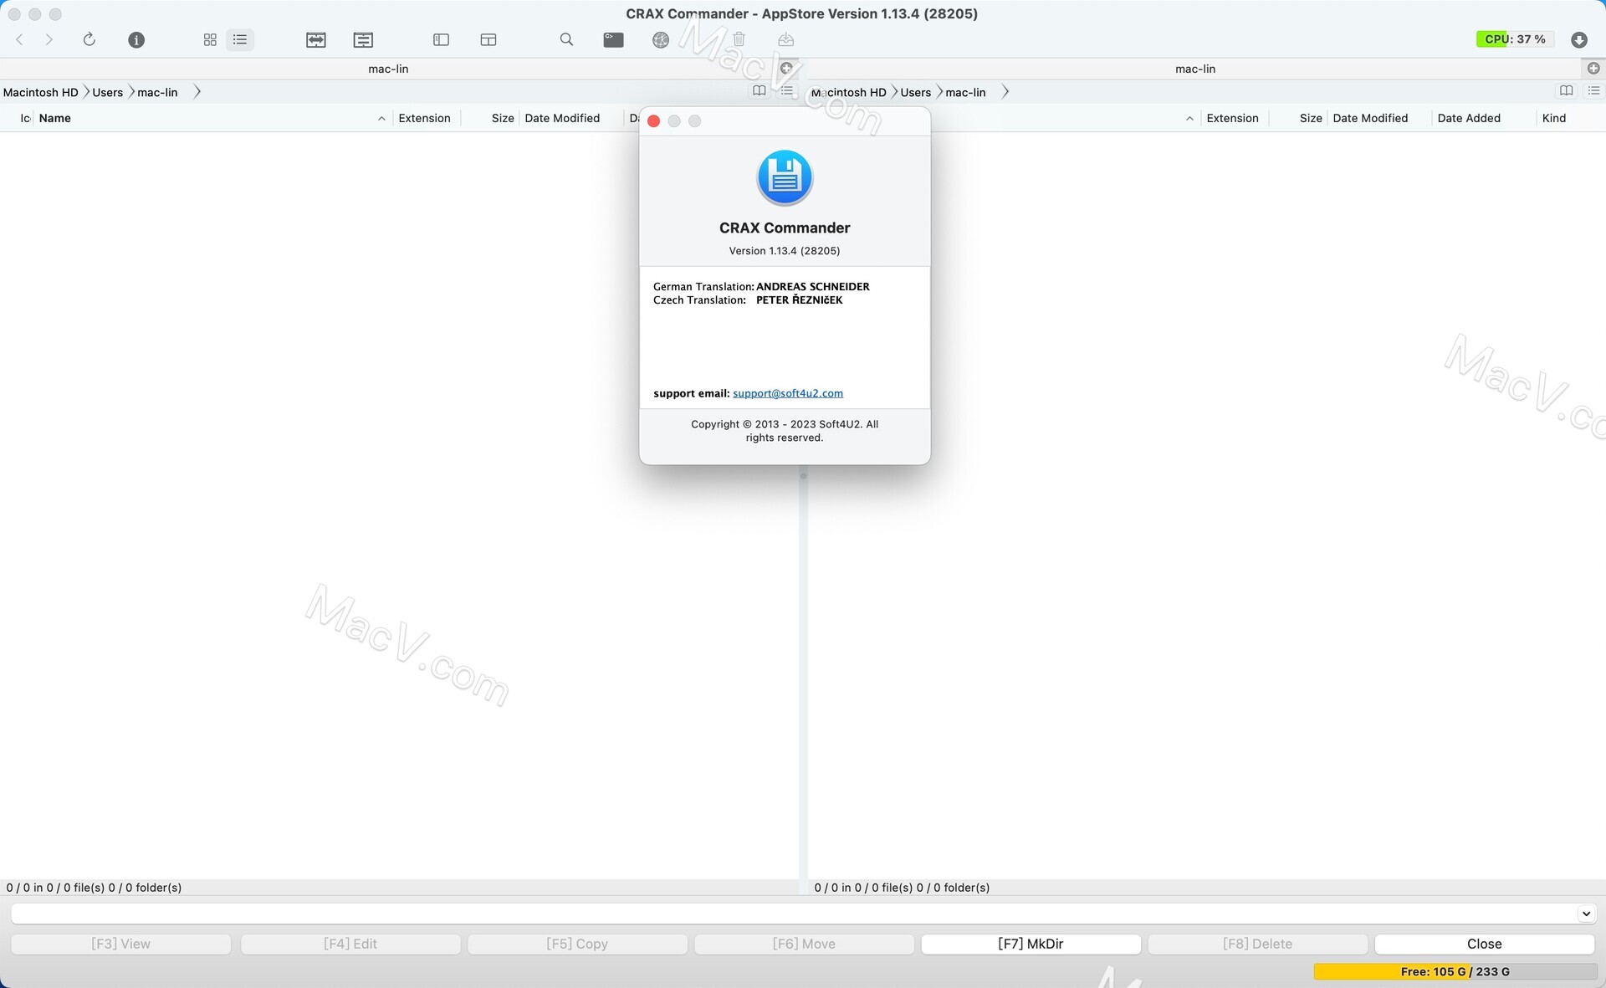1606x988 pixels.
Task: Go to Users in right path bar
Action: tap(915, 92)
